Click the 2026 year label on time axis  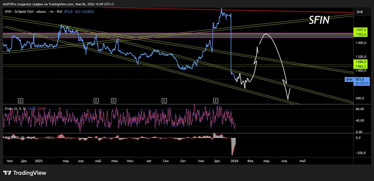click(235, 161)
